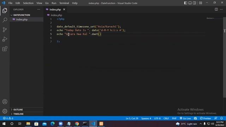
Task: Open Microsoft Edge from the taskbar
Action: 53,124
